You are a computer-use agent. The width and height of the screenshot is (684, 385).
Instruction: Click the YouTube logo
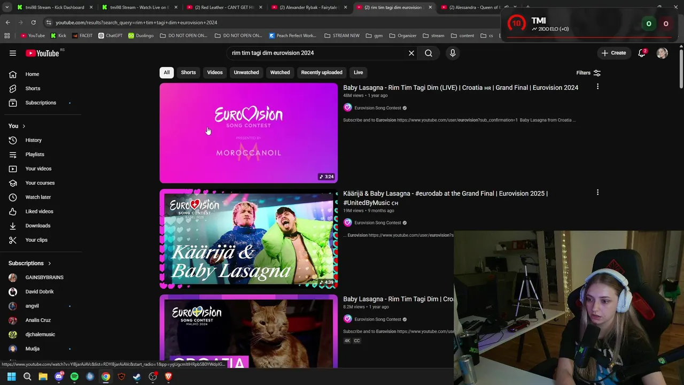[x=42, y=53]
